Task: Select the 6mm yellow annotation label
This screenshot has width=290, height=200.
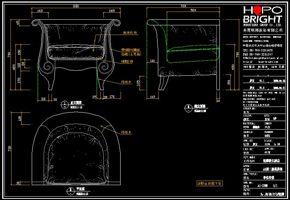Action: click(127, 61)
